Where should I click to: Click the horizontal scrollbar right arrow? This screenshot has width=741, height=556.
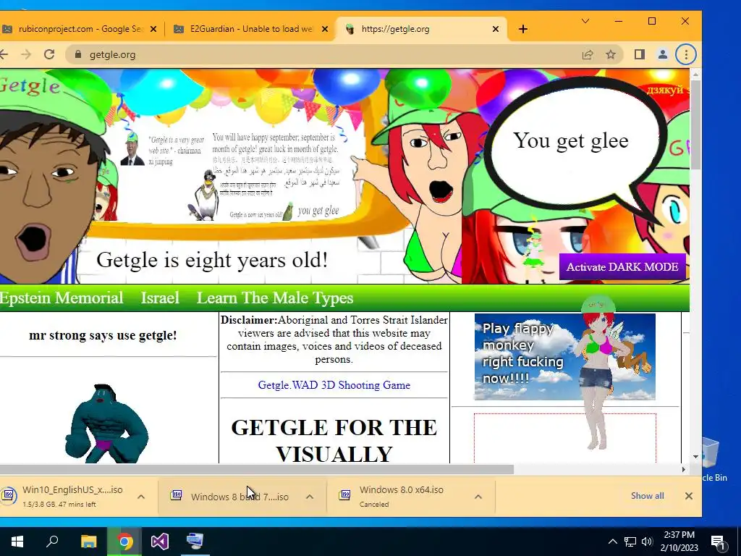[683, 469]
